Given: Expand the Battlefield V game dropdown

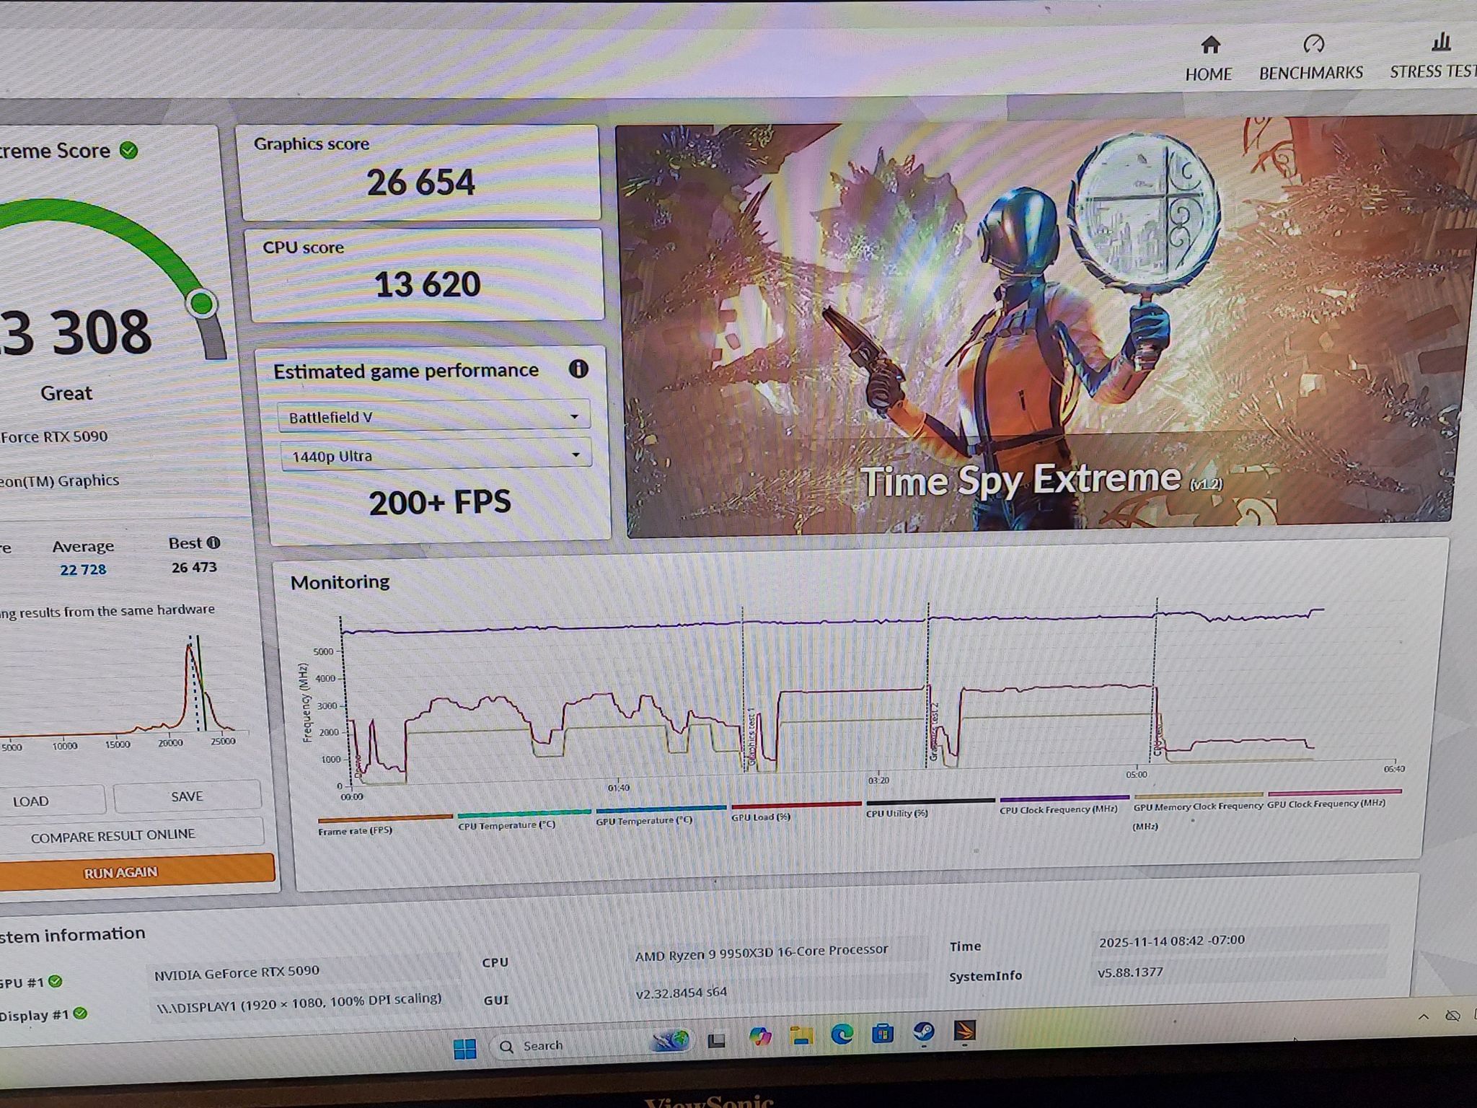Looking at the screenshot, I should tap(433, 417).
